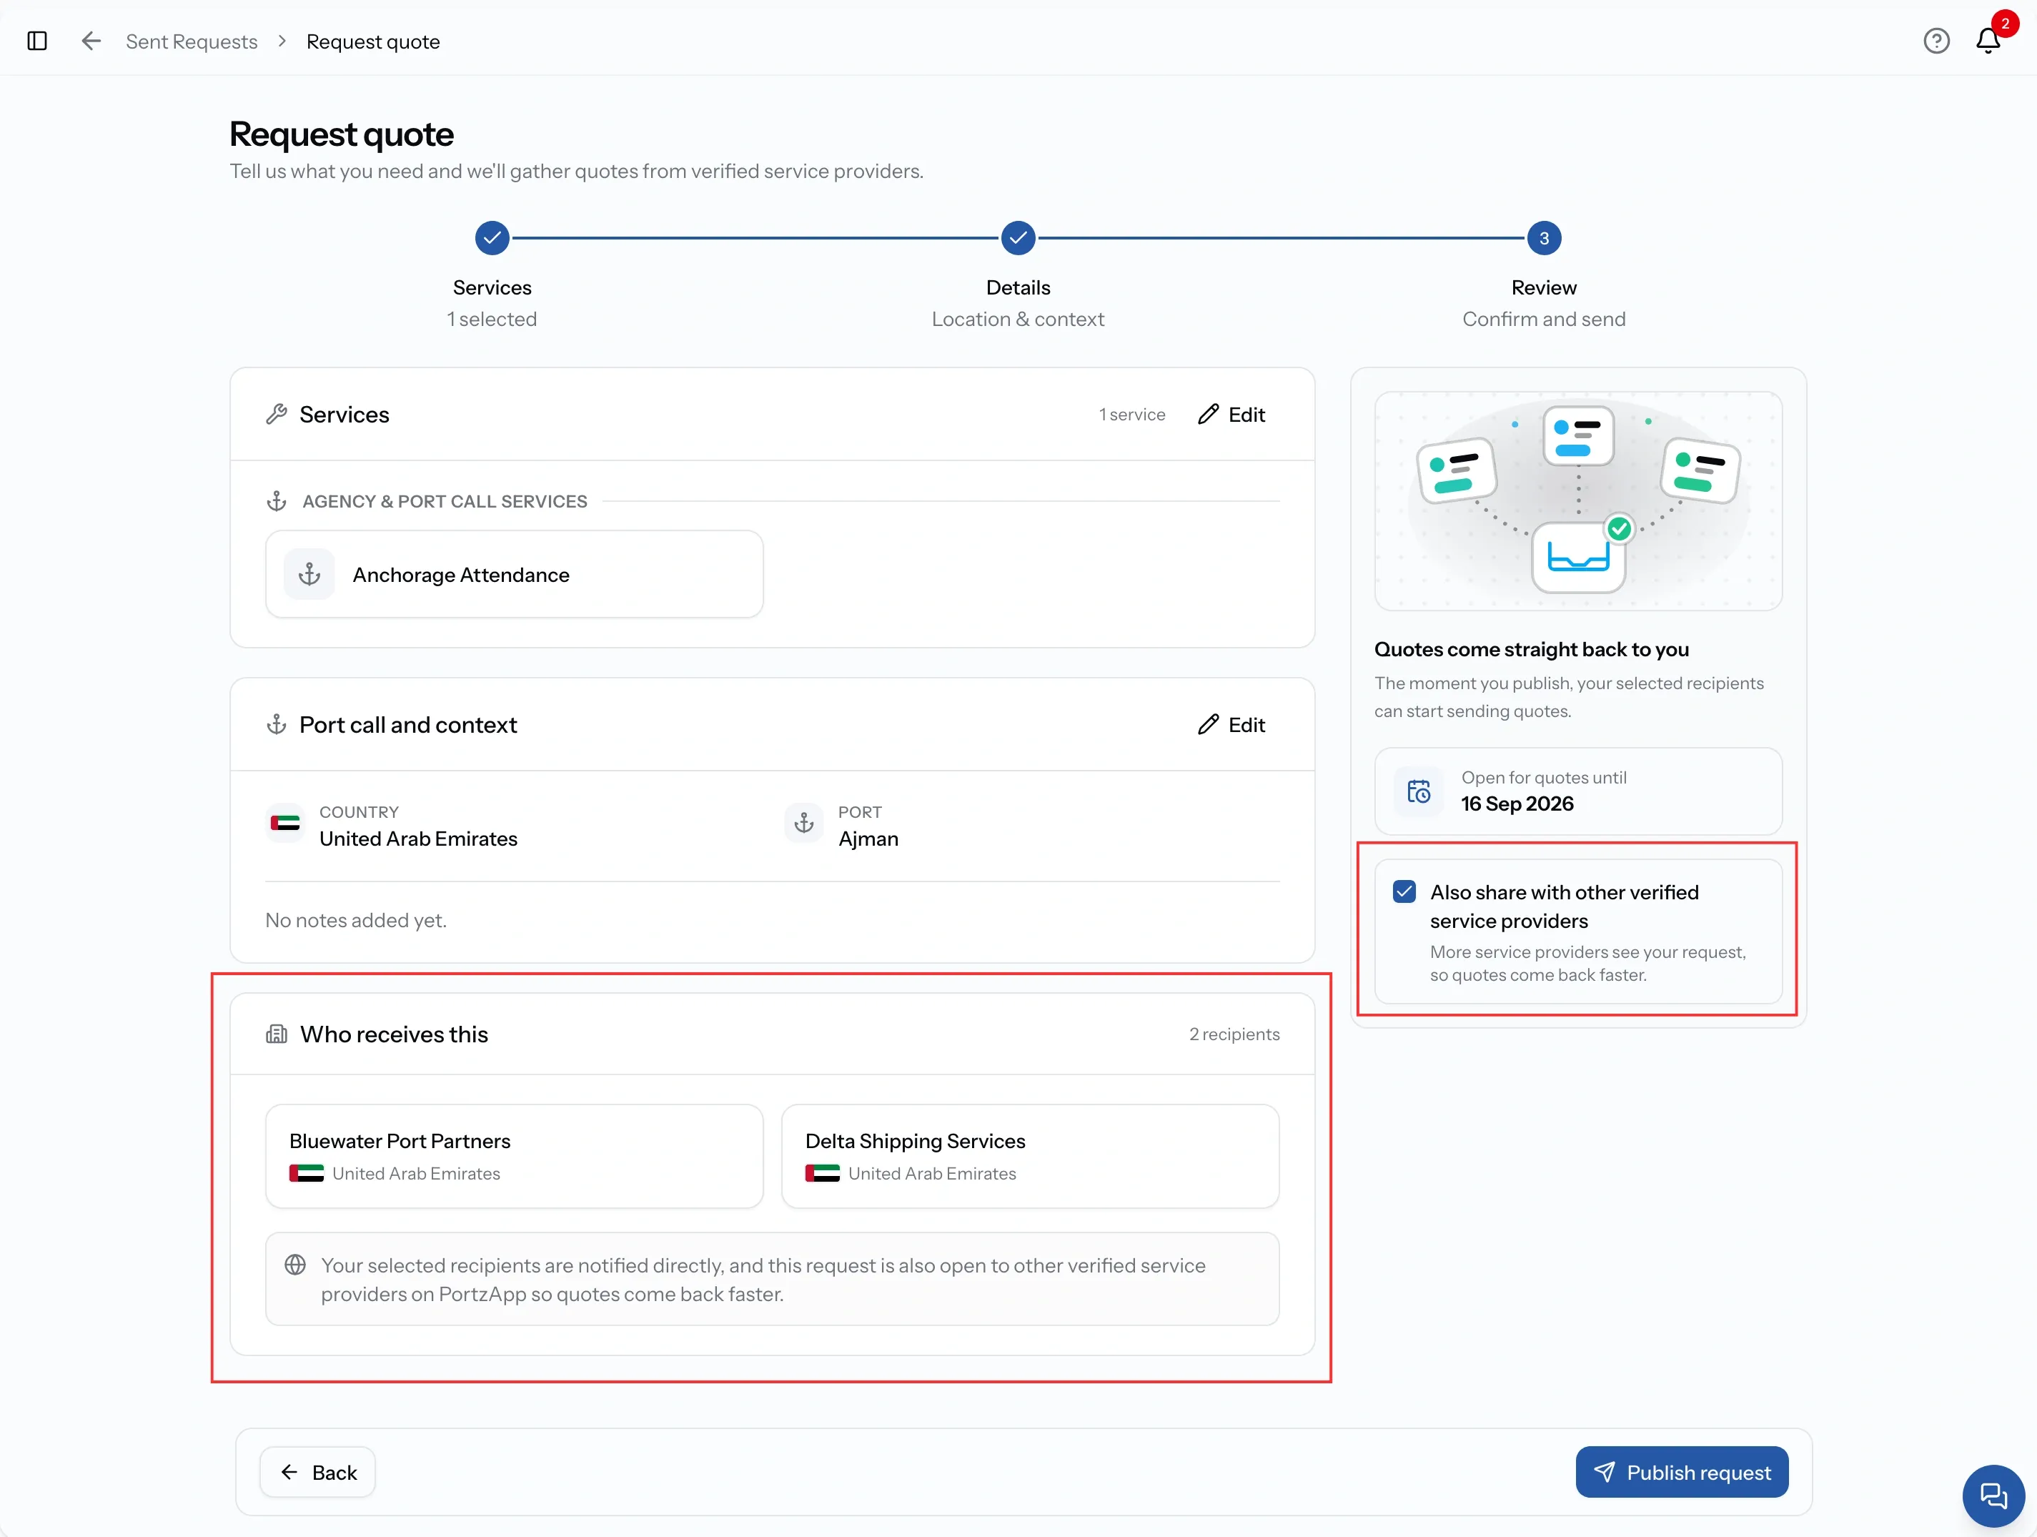2037x1537 pixels.
Task: Click 'Request quote' breadcrumb text
Action: [x=373, y=41]
